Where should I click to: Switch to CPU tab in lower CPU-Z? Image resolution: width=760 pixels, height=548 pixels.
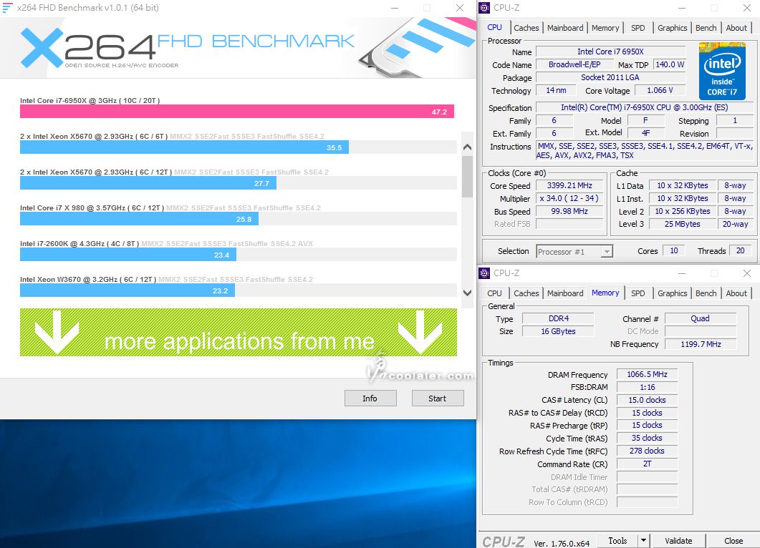494,293
